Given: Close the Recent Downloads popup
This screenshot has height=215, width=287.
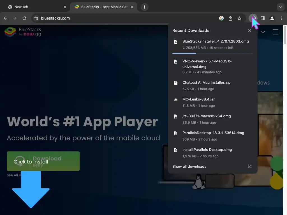Looking at the screenshot, I should coord(250,31).
